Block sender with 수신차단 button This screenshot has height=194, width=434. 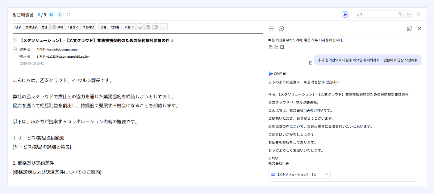88,27
